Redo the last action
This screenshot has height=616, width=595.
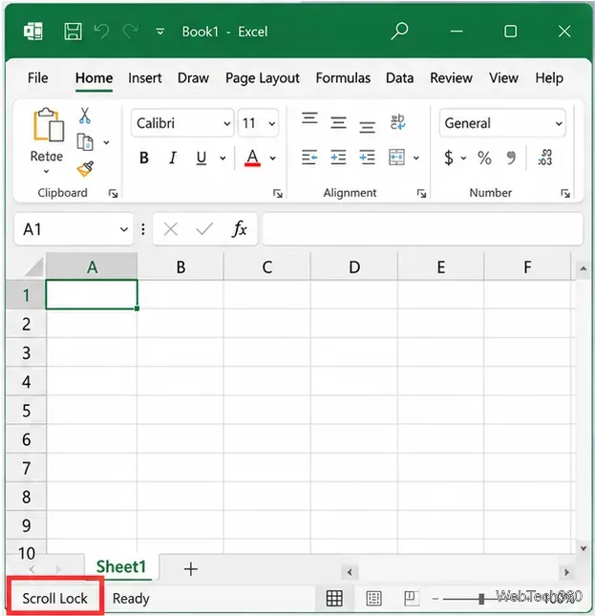point(131,31)
